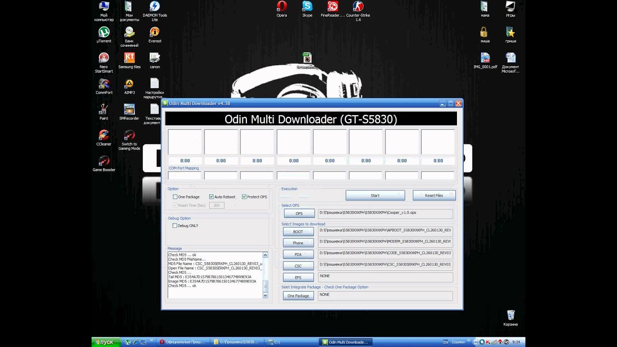Click EN language indicator in taskbar
The image size is (617, 347).
coord(445,342)
